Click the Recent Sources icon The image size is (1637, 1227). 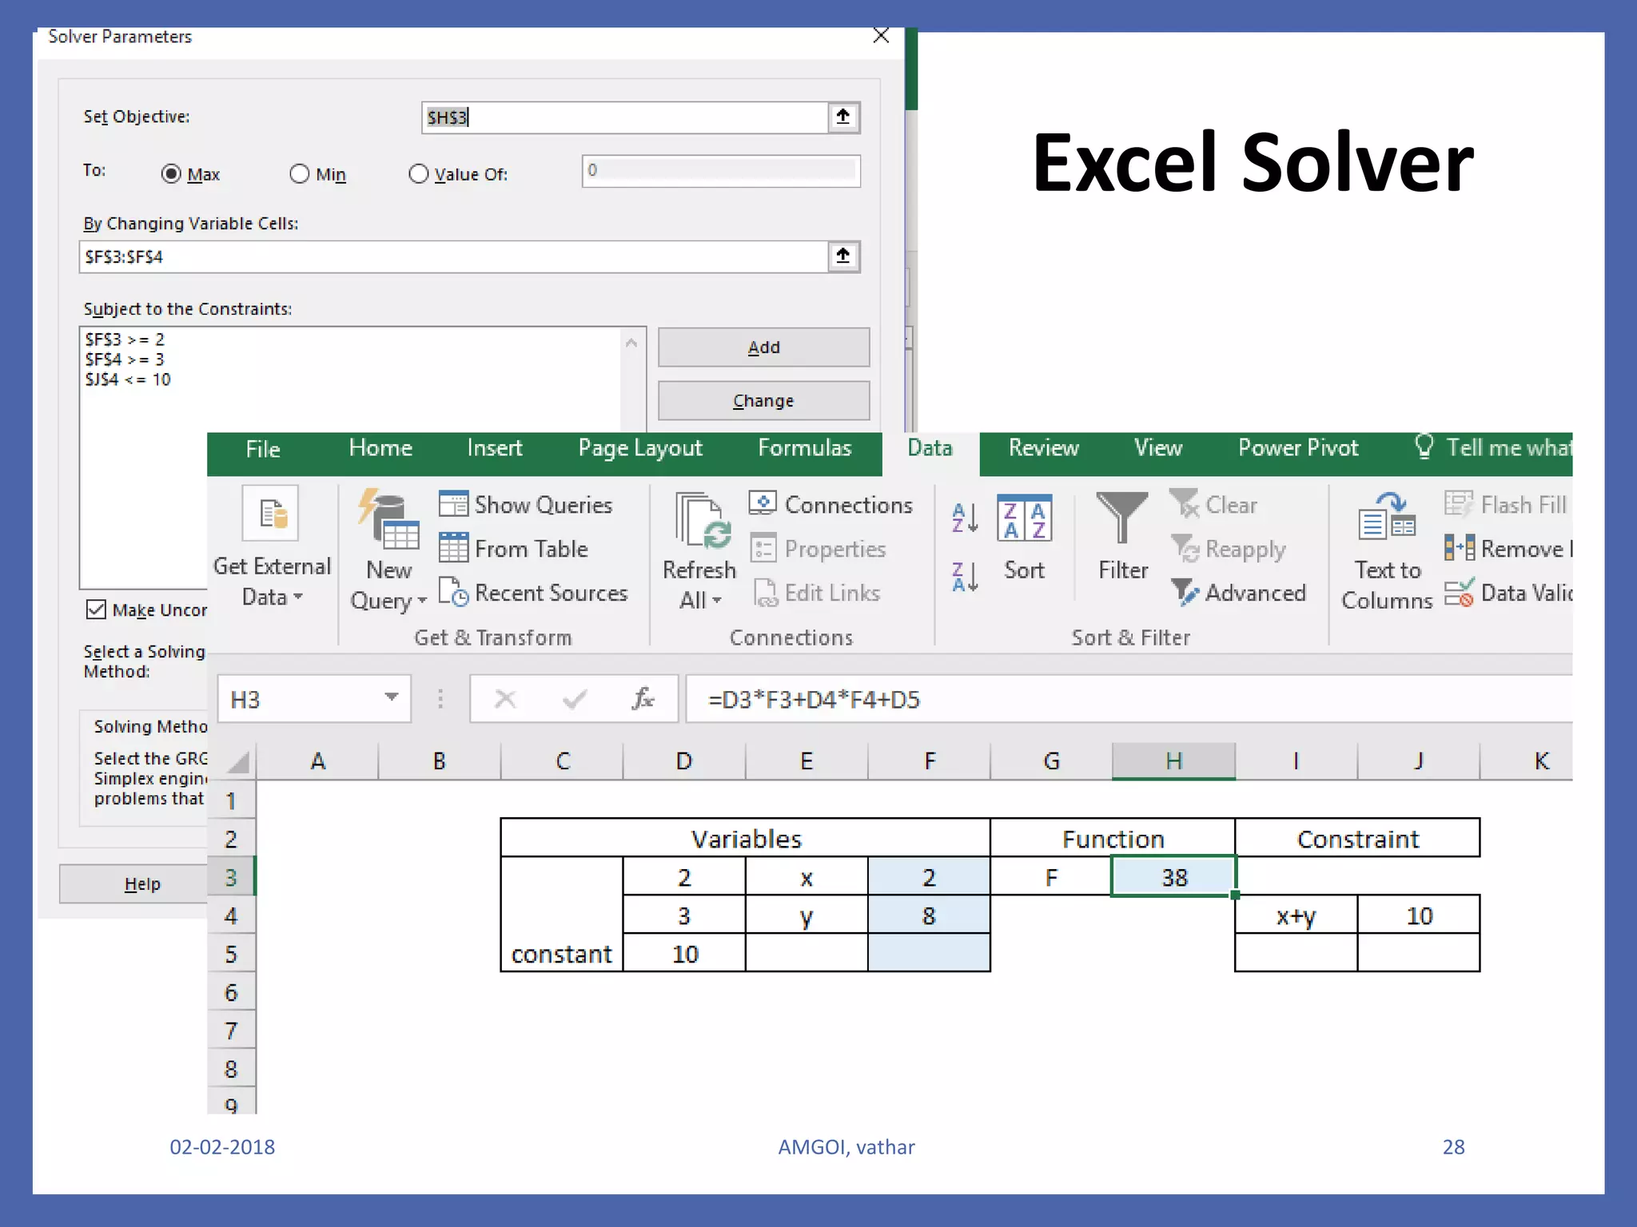(x=453, y=592)
